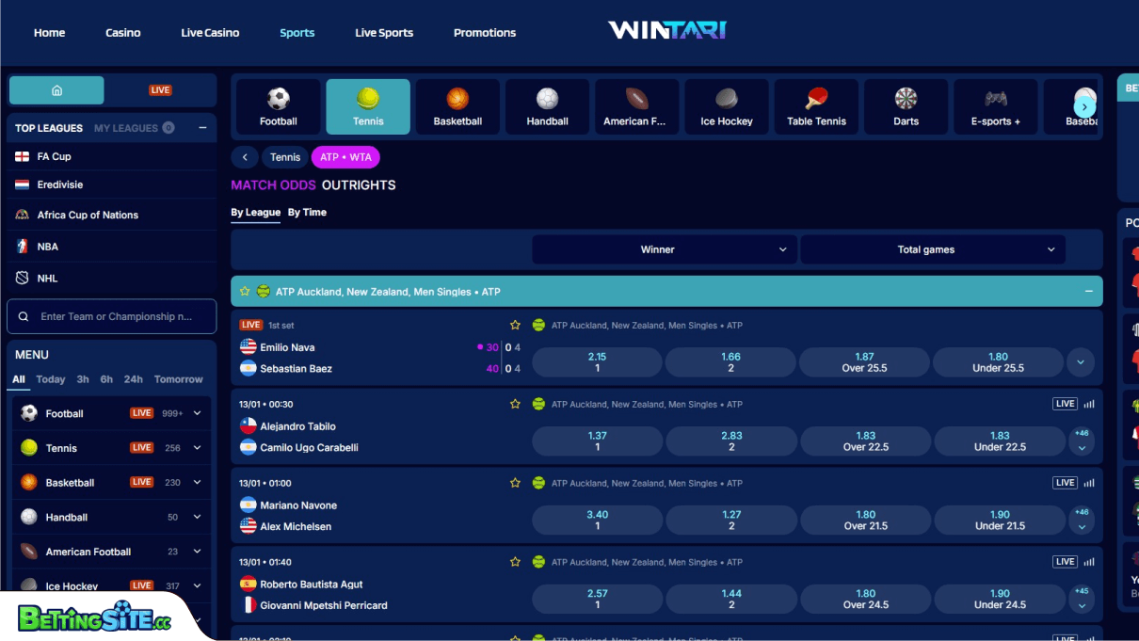Click the 2.15 odds for Emilio Nava
This screenshot has width=1139, height=641.
(x=597, y=361)
